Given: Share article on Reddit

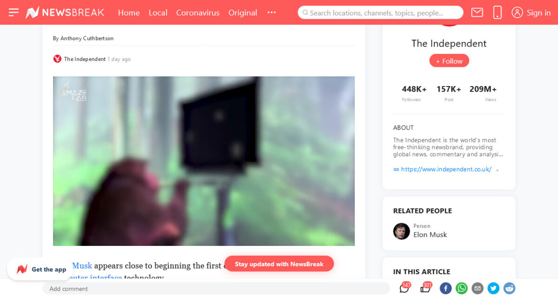Looking at the screenshot, I should click(509, 288).
